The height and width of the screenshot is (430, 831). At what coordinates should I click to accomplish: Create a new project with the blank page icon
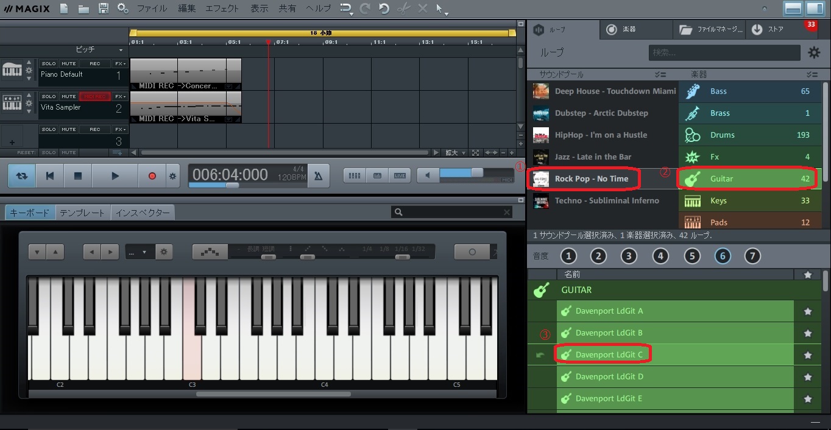tap(64, 9)
